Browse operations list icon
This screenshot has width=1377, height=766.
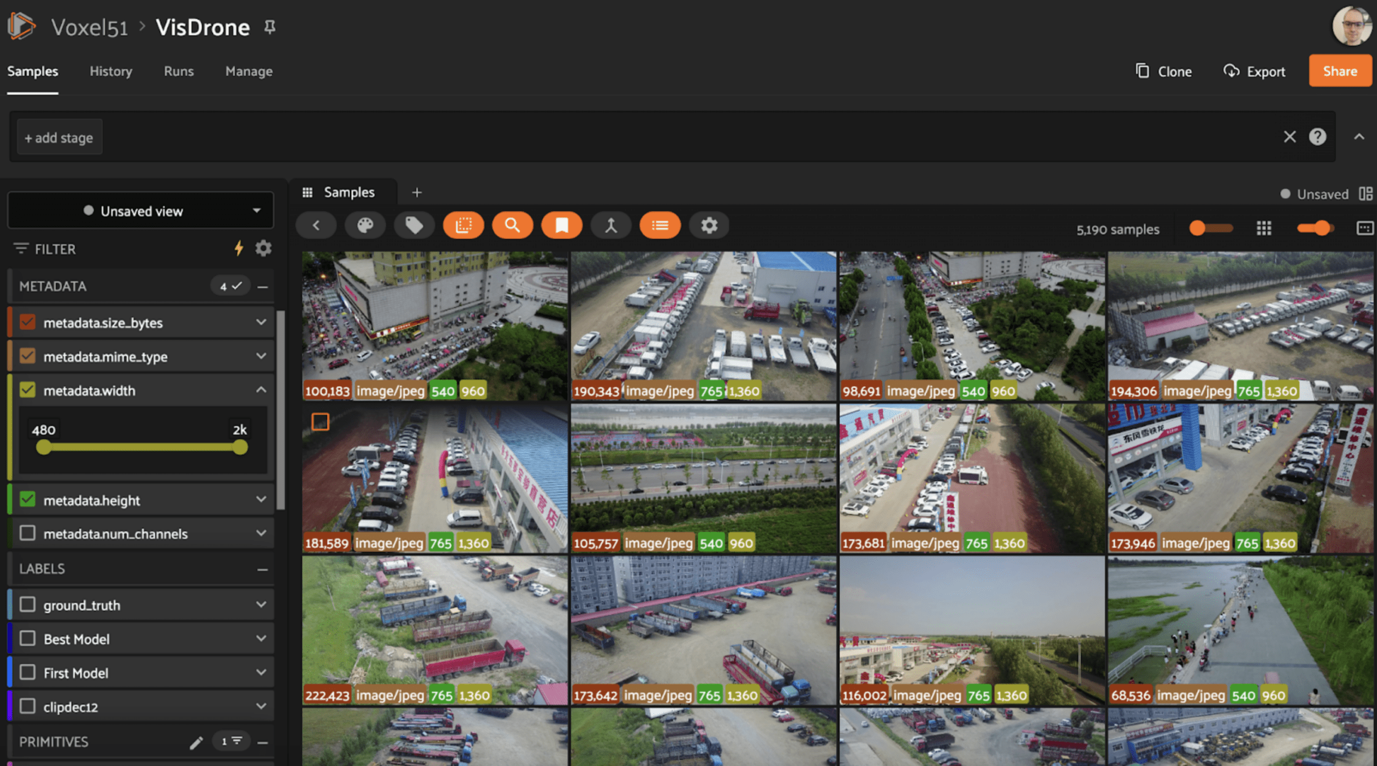point(660,225)
